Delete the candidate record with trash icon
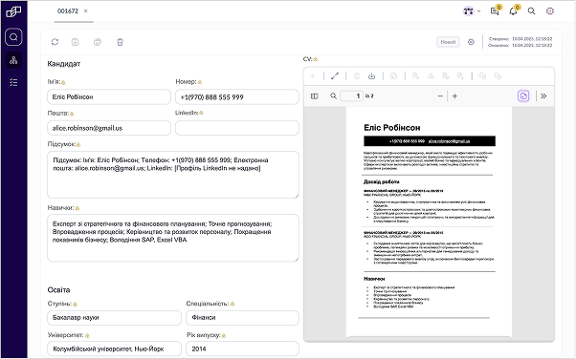 (120, 42)
